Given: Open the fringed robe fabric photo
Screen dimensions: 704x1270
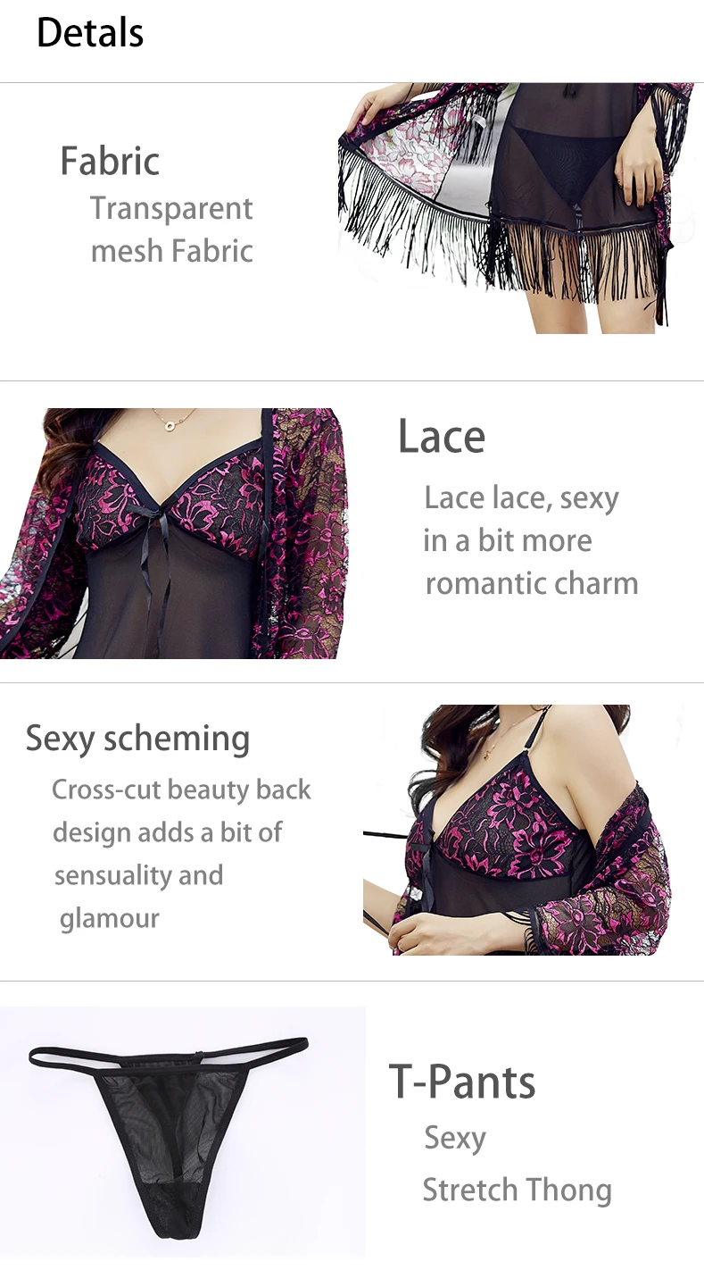Looking at the screenshot, I should point(516,208).
